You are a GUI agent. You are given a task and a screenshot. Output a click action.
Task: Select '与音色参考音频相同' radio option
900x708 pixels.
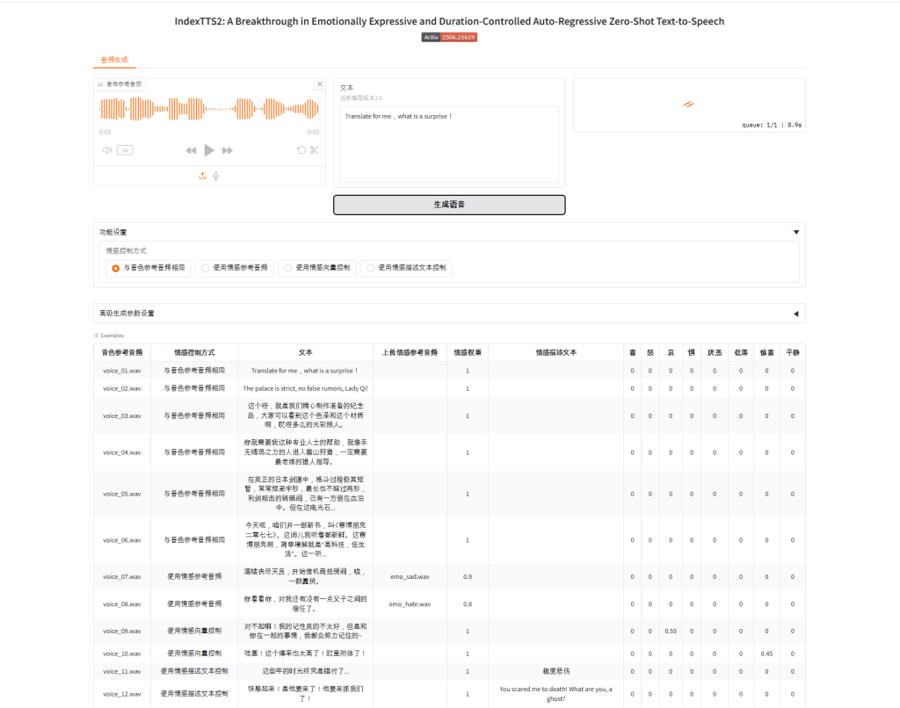(x=116, y=269)
